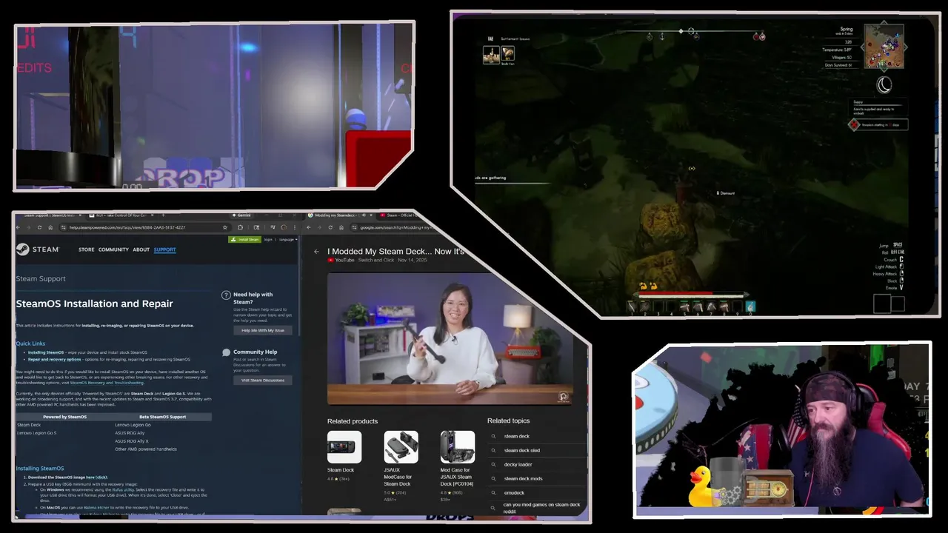Open a new tab with the plus icon
This screenshot has width=948, height=533.
point(163,215)
